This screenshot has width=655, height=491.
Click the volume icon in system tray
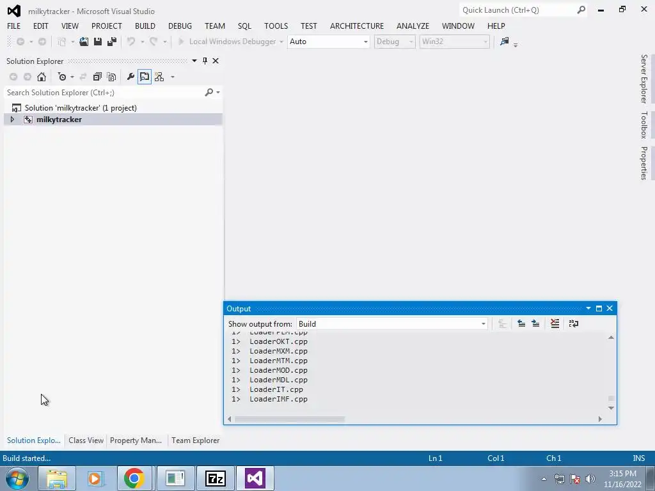(590, 479)
